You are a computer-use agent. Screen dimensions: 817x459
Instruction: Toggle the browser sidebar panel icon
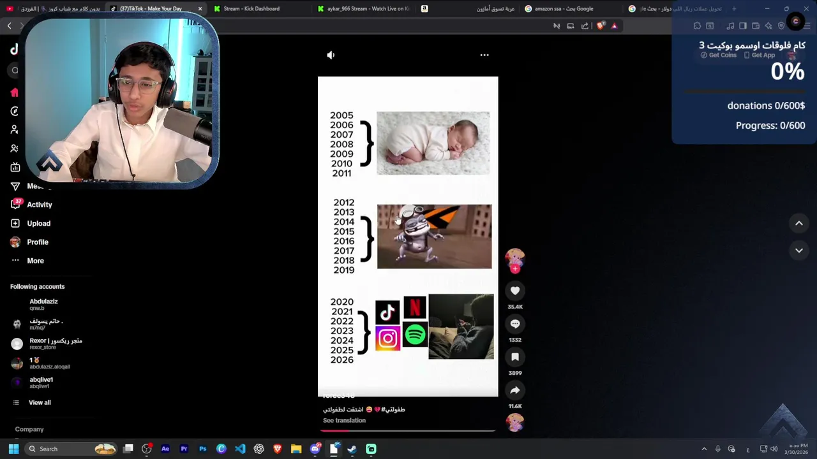tap(743, 25)
